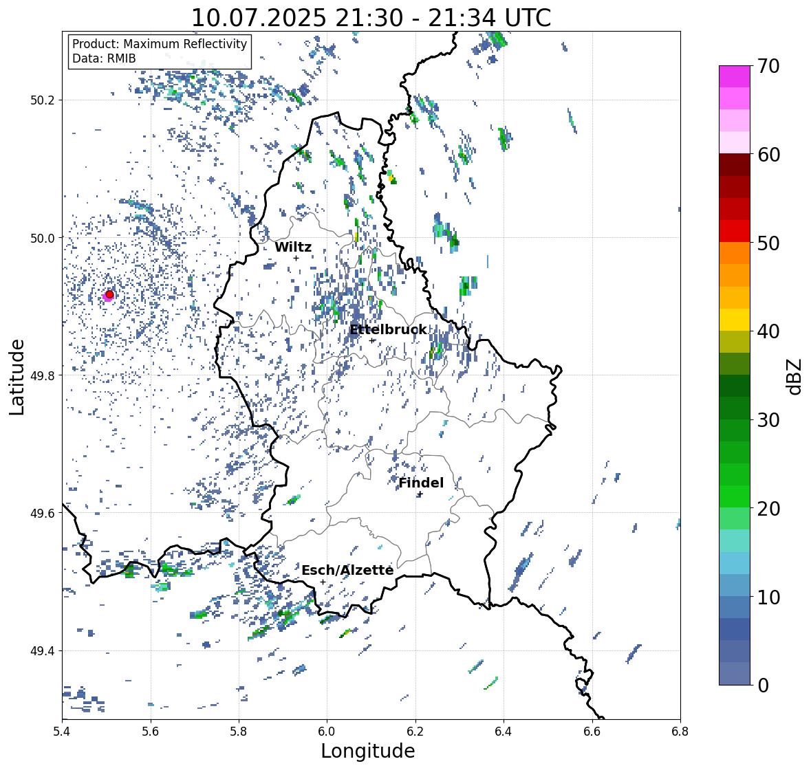Click the "Data: RMIB" legend text

click(104, 58)
